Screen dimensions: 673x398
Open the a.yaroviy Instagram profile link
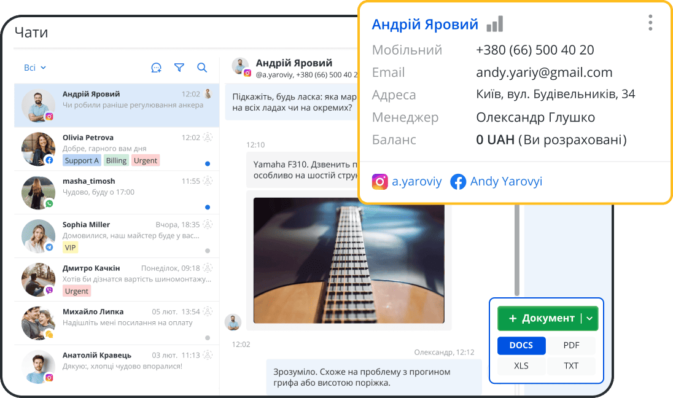(407, 182)
